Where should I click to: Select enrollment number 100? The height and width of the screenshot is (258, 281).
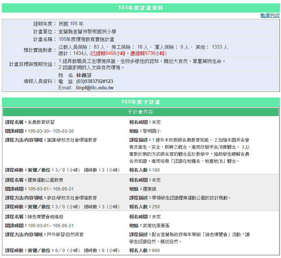[x=156, y=170]
